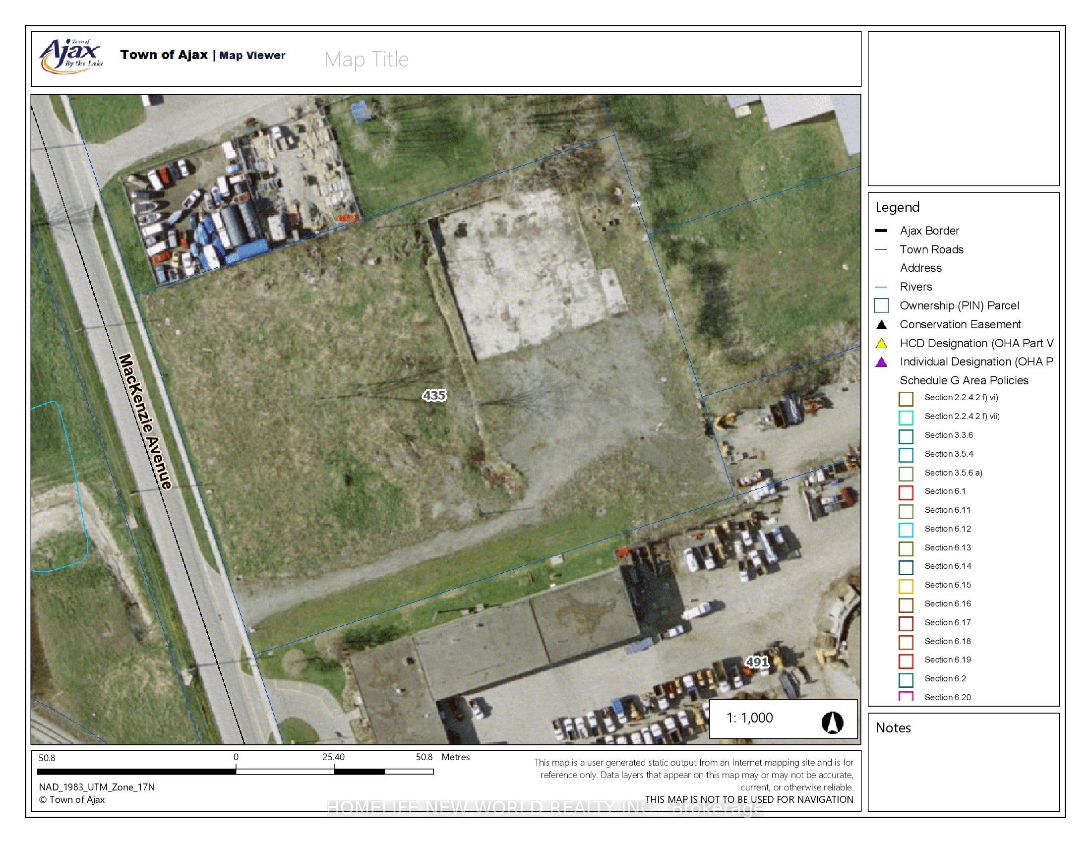Viewport: 1091px width, 843px height.
Task: Click the '© Town of Ajax' copyright text
Action: tap(72, 799)
